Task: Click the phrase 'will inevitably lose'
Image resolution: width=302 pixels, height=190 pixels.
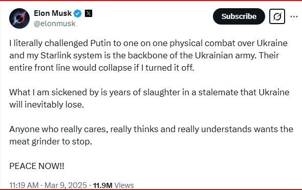Action: [47, 104]
